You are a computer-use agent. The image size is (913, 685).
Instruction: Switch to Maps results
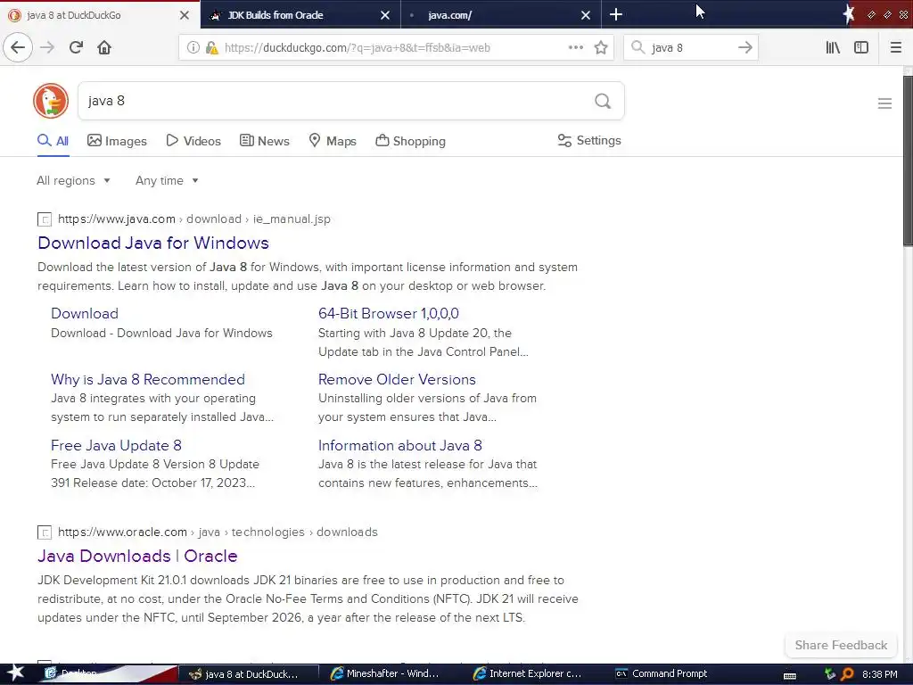[x=333, y=141]
